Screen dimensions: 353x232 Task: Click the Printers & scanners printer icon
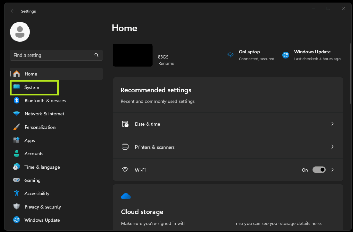[x=125, y=147]
